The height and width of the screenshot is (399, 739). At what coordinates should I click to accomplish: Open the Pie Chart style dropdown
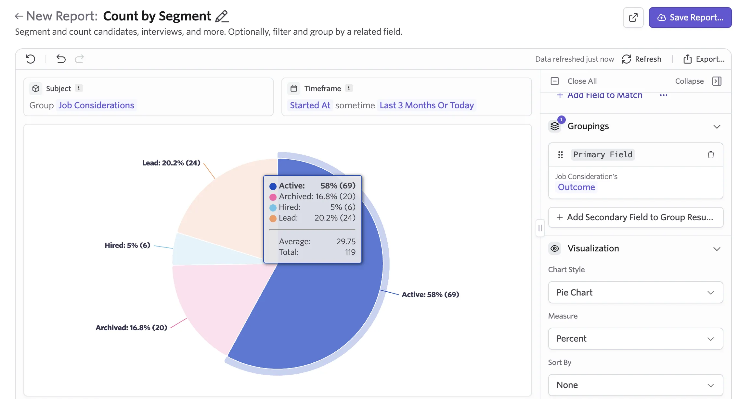[636, 293]
